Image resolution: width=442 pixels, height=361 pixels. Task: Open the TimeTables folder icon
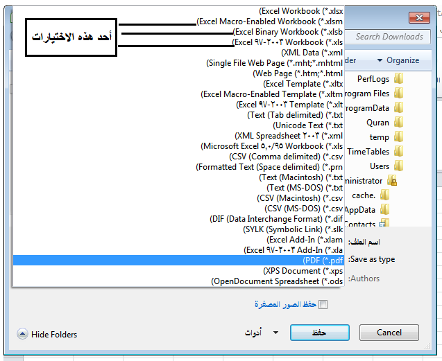(398, 152)
